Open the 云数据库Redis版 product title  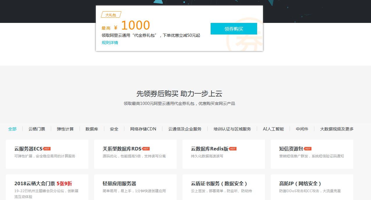click(x=210, y=149)
